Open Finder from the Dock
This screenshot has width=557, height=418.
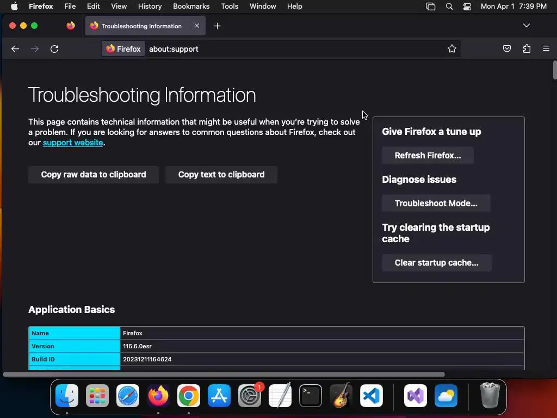click(x=67, y=396)
